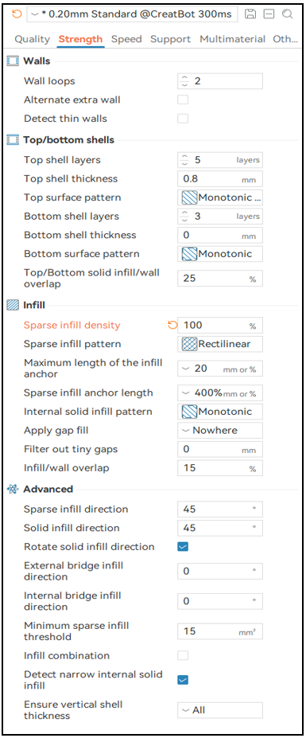Uncheck Rotate solid infill direction

click(x=183, y=547)
